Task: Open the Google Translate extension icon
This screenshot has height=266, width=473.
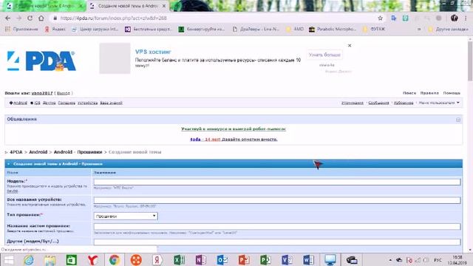Action: point(394,18)
